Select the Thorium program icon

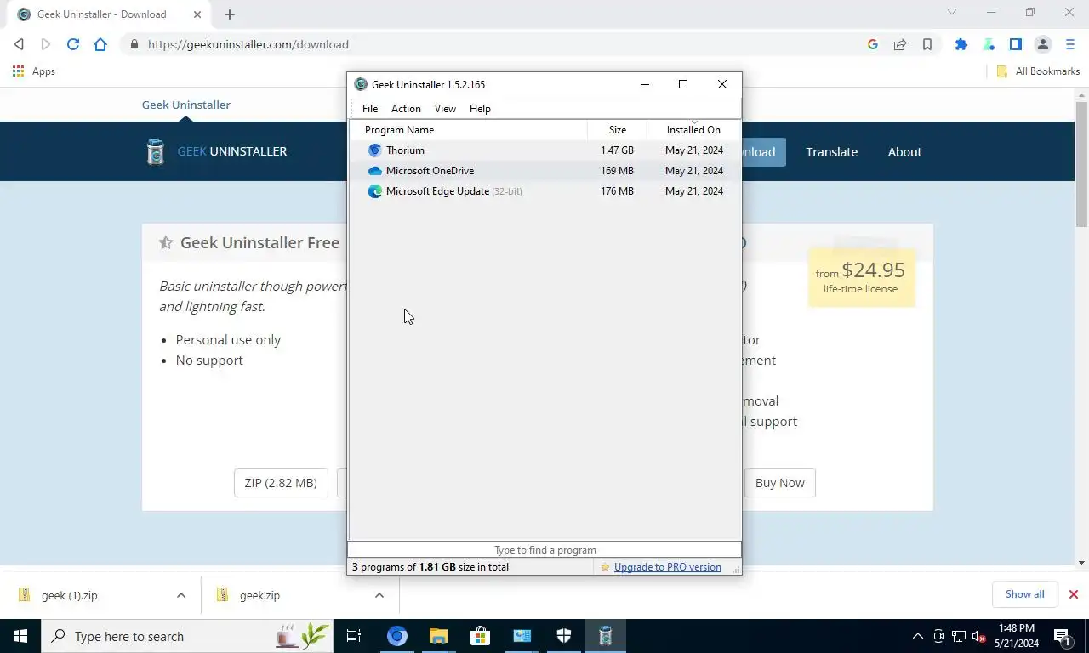tap(374, 150)
